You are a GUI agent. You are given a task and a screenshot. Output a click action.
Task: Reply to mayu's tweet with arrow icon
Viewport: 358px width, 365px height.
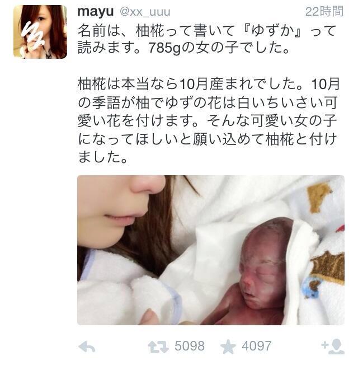pyautogui.click(x=87, y=347)
